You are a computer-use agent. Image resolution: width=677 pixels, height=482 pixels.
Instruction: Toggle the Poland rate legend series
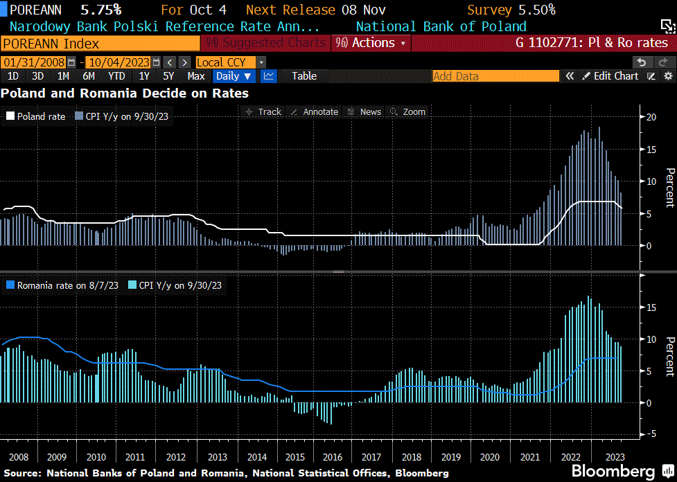(35, 116)
